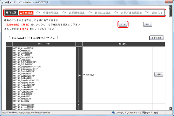Click the Microsoft Officeのライセンス heading
This screenshot has height=116, width=174.
33,38
